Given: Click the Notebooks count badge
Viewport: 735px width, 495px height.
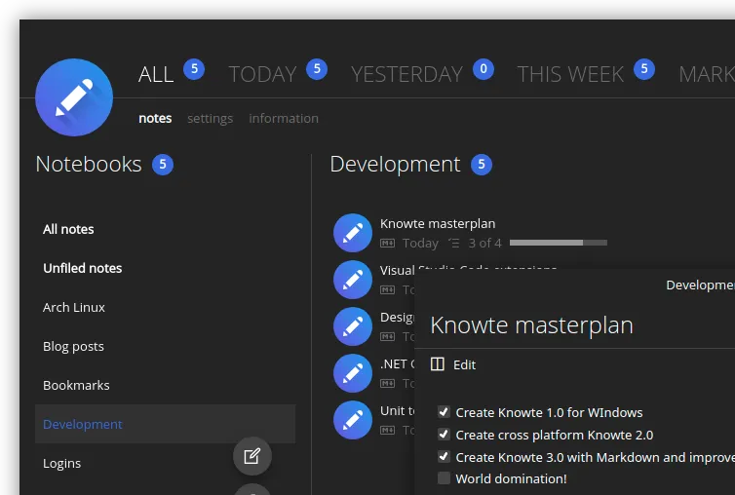Looking at the screenshot, I should click(163, 165).
